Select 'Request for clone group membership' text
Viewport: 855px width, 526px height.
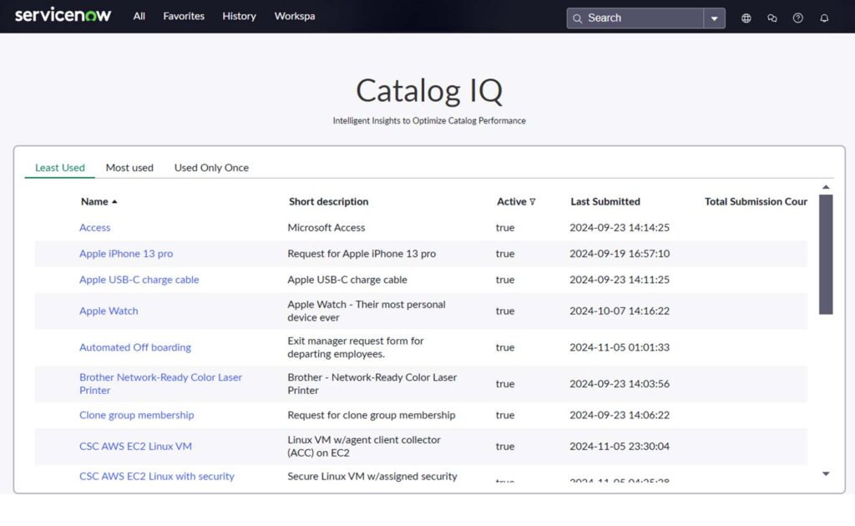point(372,415)
